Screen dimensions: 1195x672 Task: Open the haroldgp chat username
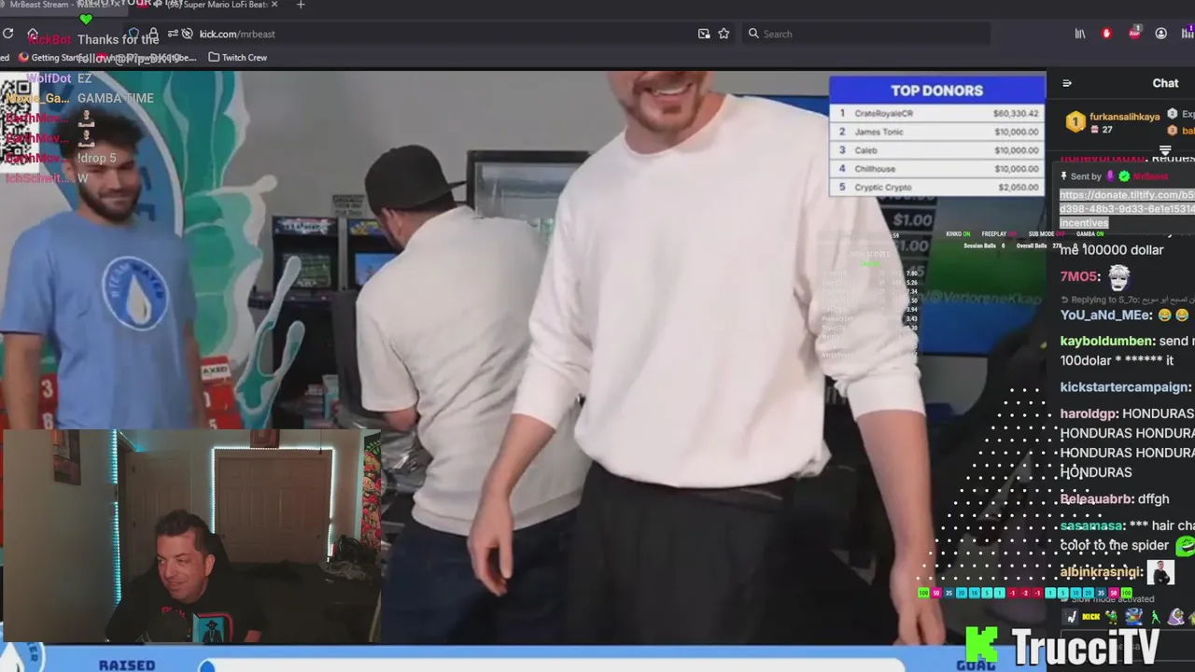(x=1087, y=413)
